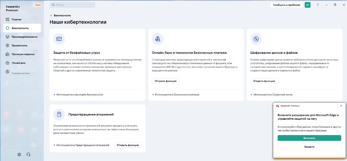Click the Kaspersky logo in the popup
Image resolution: width=347 pixels, height=161 pixels.
tap(278, 106)
